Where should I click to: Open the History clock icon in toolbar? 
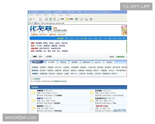coord(76,19)
